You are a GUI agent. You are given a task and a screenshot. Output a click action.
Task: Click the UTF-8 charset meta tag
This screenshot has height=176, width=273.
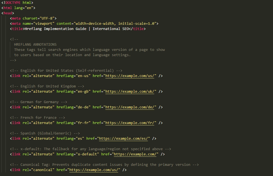click(x=33, y=18)
